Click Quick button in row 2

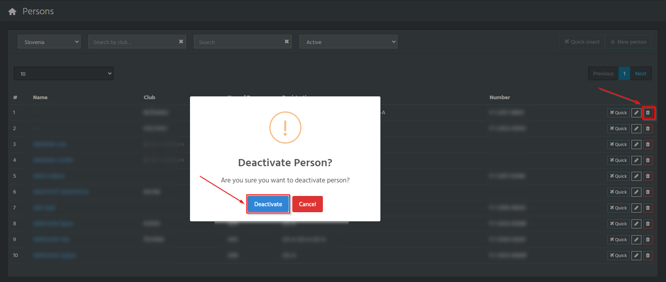(618, 129)
